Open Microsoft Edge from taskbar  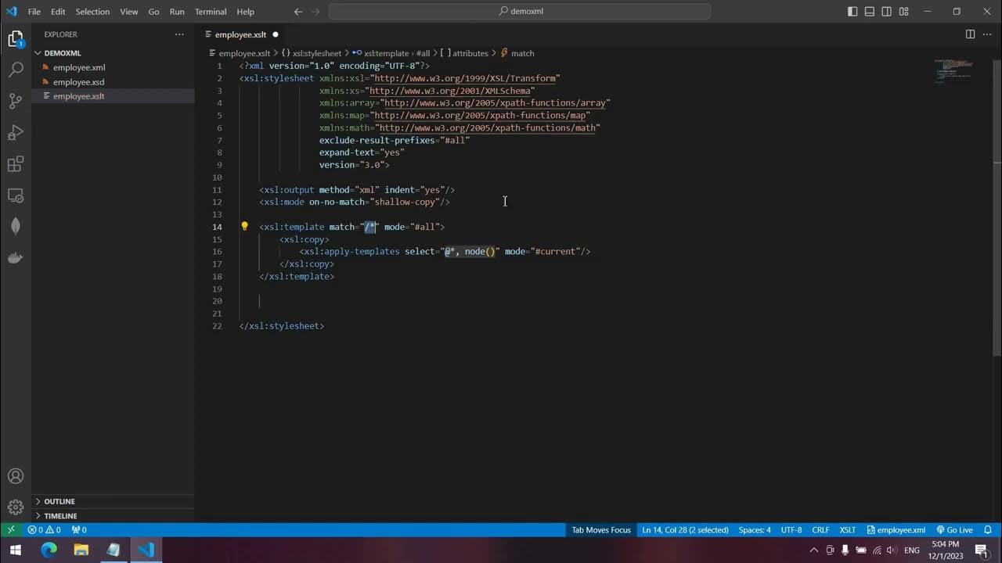click(x=49, y=550)
